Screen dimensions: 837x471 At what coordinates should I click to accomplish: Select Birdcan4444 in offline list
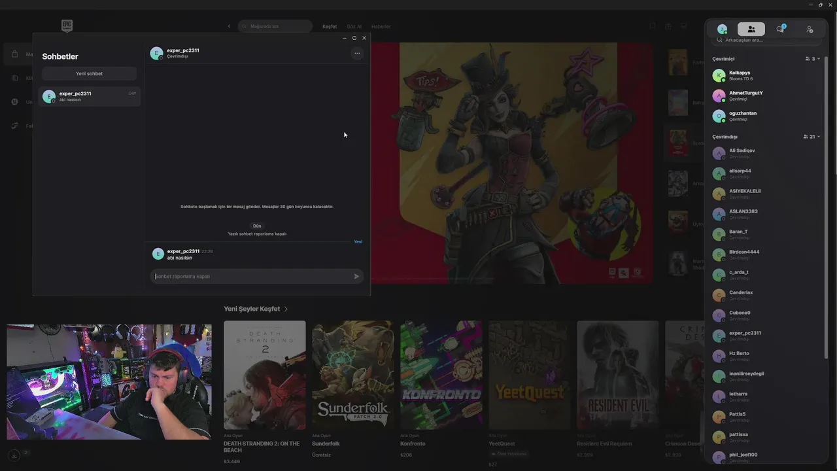click(x=766, y=254)
